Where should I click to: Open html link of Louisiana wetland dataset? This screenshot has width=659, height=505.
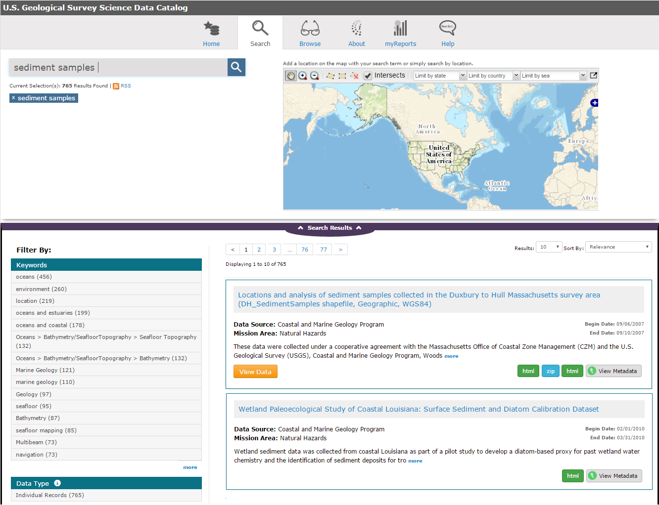click(573, 476)
